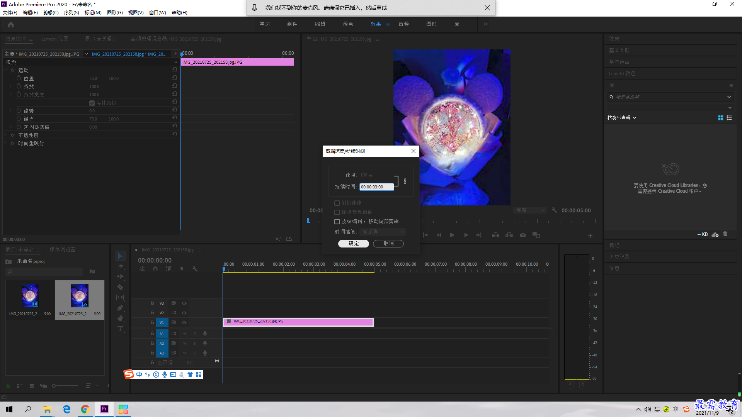
Task: Select the Ripple Edit tool
Action: pos(120,276)
